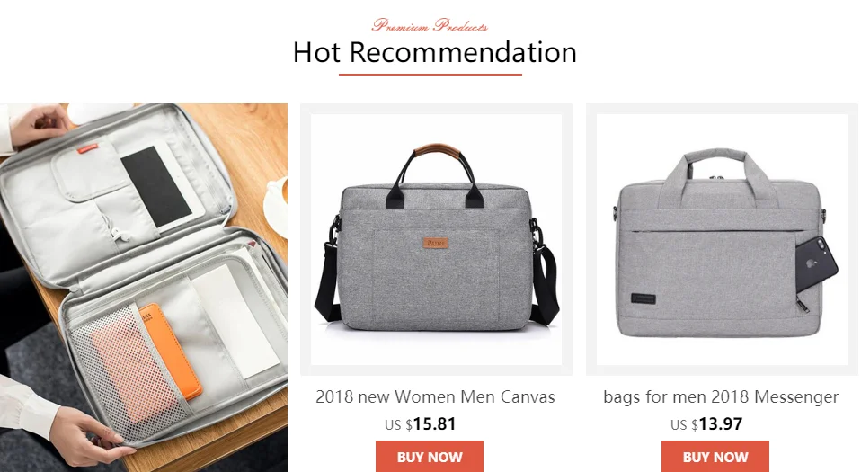Open the document organizer promo image
This screenshot has width=861, height=472.
(143, 288)
